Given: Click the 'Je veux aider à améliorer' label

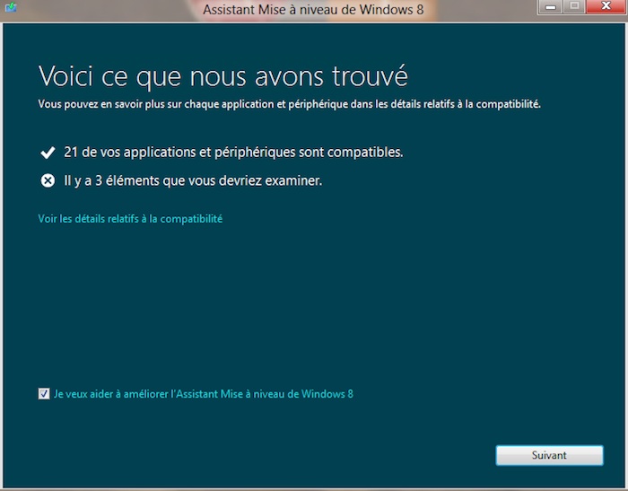Looking at the screenshot, I should tap(204, 394).
